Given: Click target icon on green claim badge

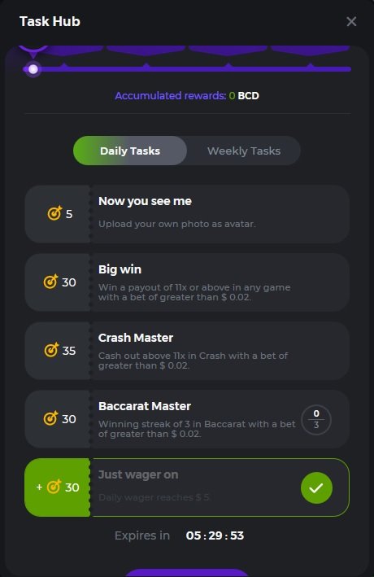Looking at the screenshot, I should point(54,487).
